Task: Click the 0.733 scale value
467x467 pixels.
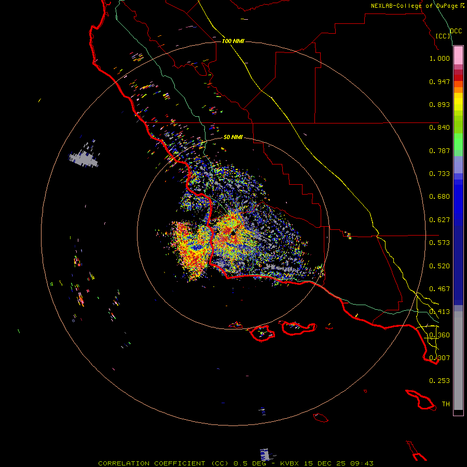Action: tap(439, 174)
